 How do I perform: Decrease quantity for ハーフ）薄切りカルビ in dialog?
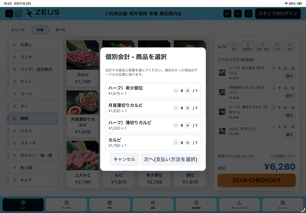(176, 125)
